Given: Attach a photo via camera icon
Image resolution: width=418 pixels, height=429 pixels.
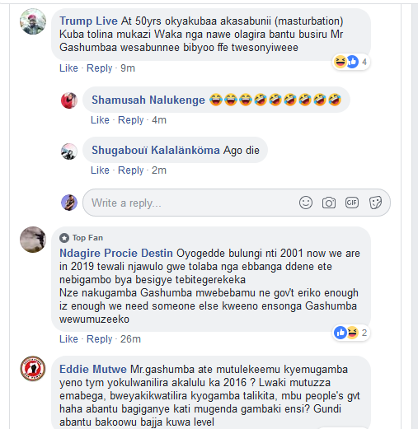Looking at the screenshot, I should 329,203.
